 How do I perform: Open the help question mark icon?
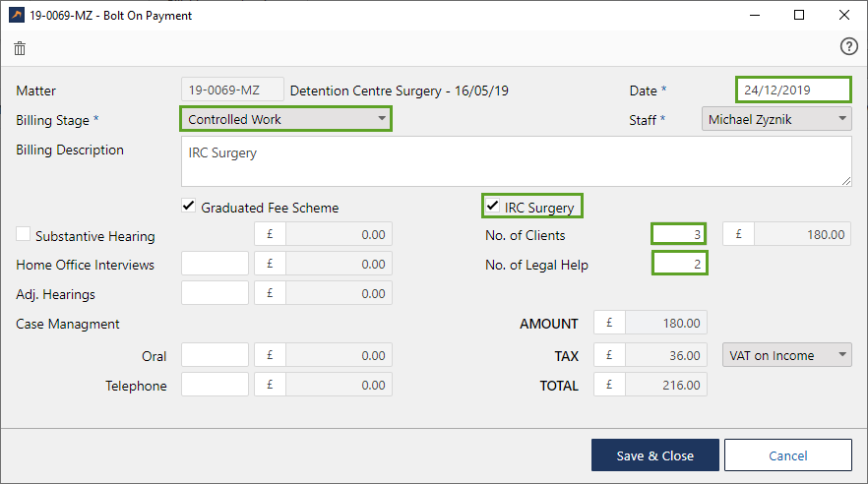[x=848, y=47]
